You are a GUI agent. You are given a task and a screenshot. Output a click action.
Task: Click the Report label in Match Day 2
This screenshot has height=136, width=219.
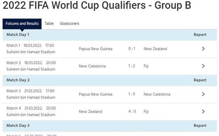point(200,80)
